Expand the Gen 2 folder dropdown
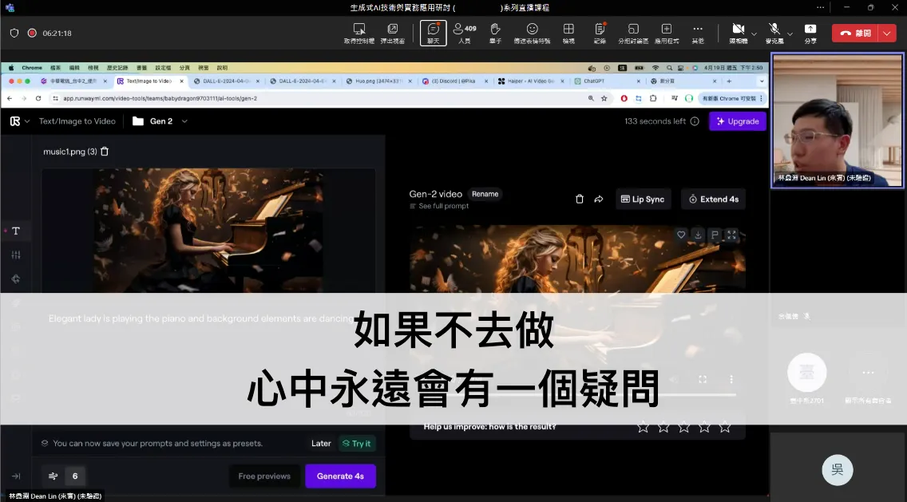 (x=184, y=121)
